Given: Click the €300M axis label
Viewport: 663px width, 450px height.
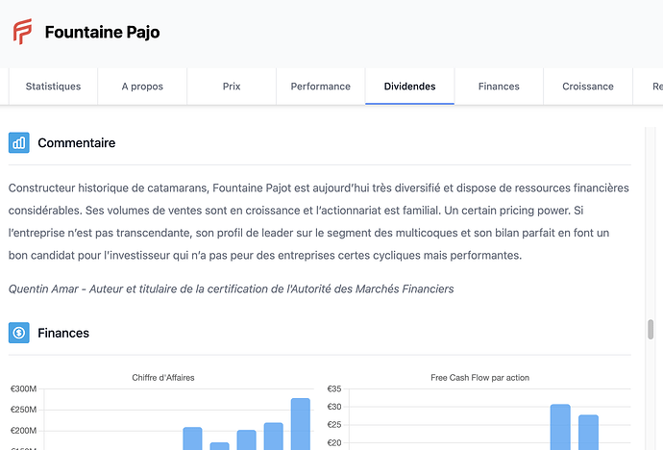Looking at the screenshot, I should (x=24, y=388).
